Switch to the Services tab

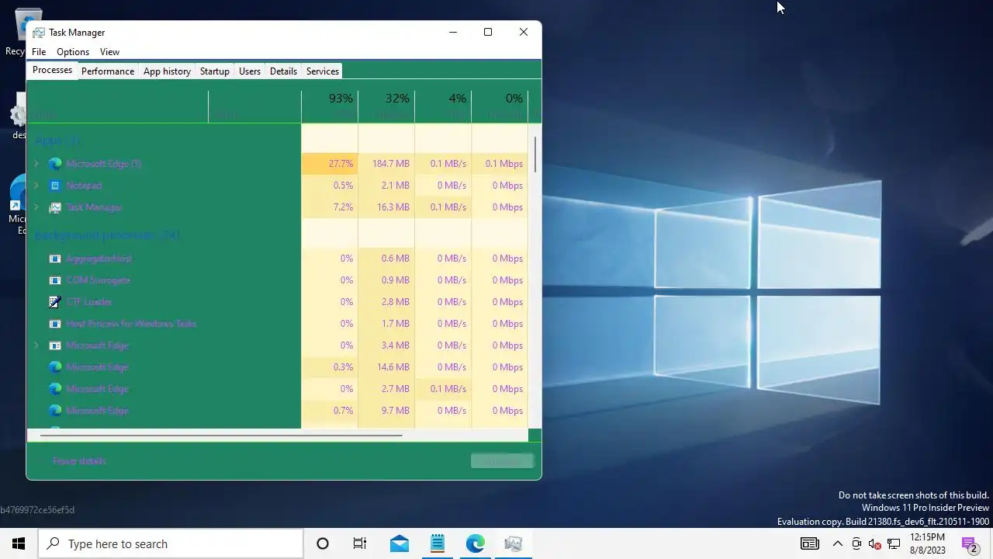[x=323, y=71]
